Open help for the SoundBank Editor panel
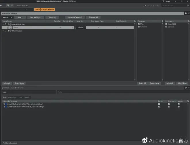The image size is (190, 145). point(186,88)
